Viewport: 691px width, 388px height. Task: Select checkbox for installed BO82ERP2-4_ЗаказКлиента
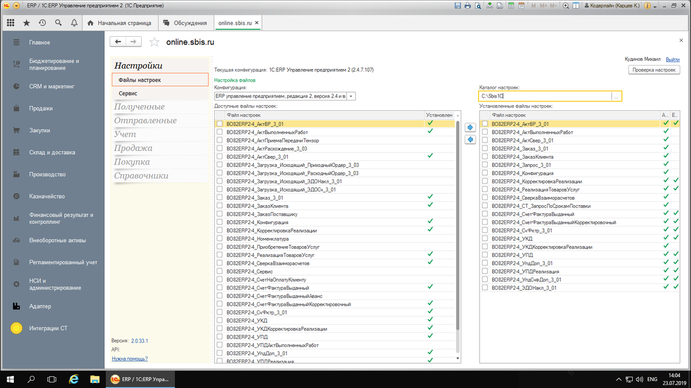point(485,156)
